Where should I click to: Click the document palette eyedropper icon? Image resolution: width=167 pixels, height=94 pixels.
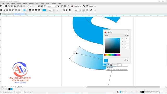tap(3, 89)
